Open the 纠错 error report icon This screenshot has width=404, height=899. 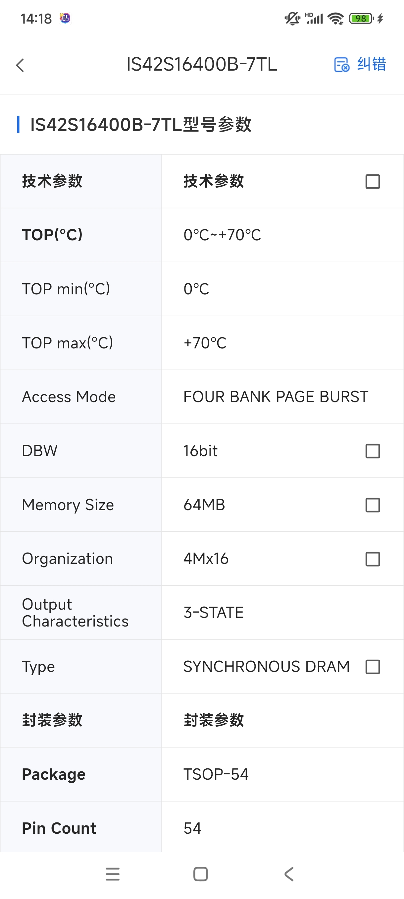click(x=342, y=65)
